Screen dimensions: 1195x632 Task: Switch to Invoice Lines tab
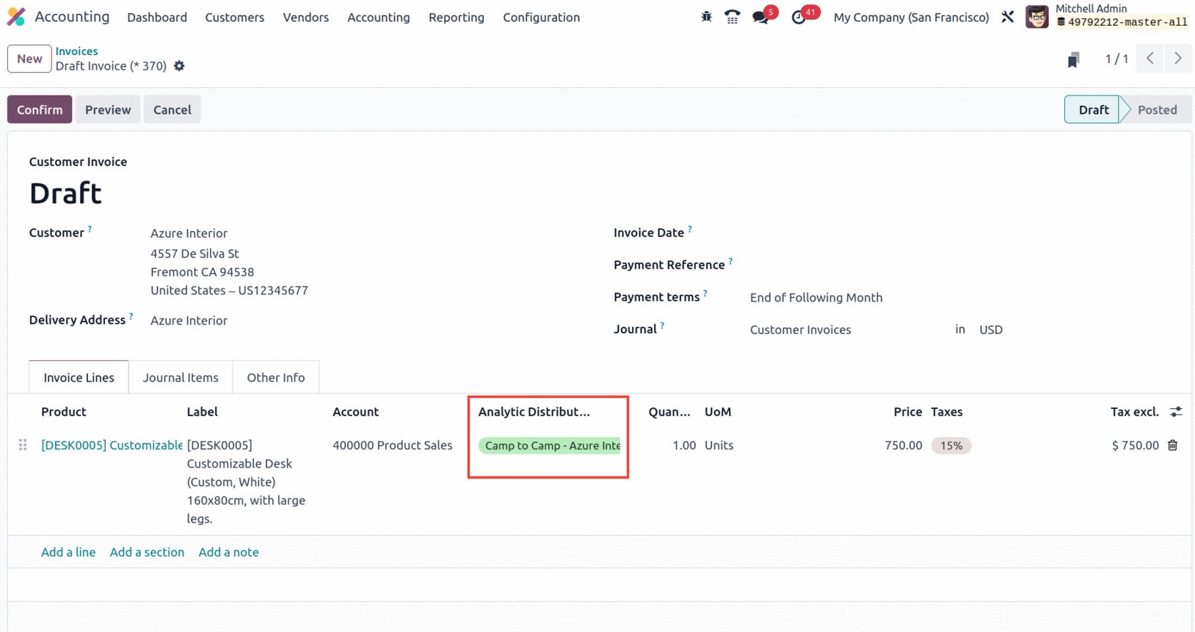[79, 377]
